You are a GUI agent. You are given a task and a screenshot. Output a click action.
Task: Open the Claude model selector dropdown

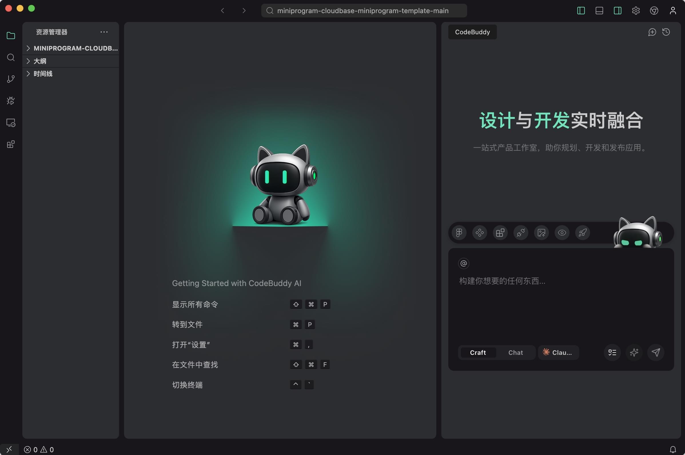(558, 352)
